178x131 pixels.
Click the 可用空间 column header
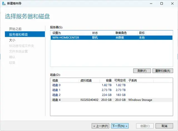tap(120, 80)
